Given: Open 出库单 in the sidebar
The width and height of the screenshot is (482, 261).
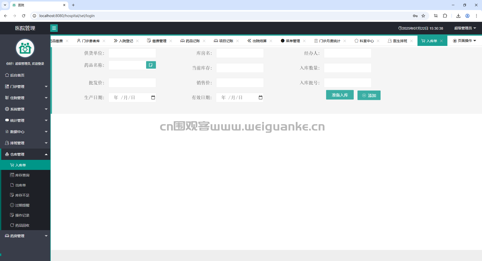Looking at the screenshot, I should point(25,185).
